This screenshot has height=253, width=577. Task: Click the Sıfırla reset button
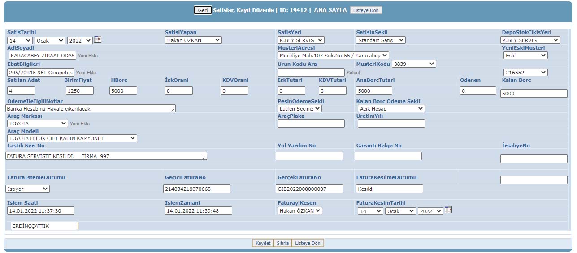point(282,243)
